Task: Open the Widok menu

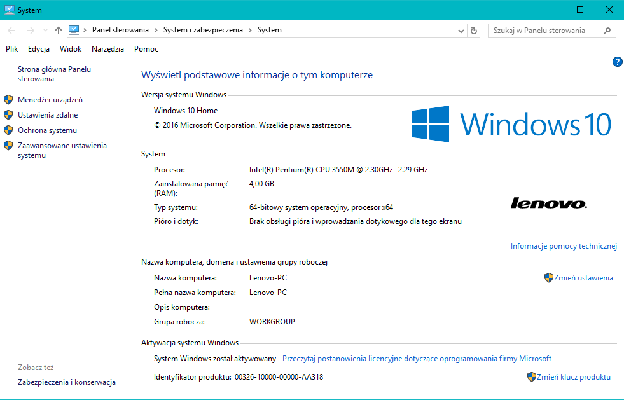Action: 71,49
